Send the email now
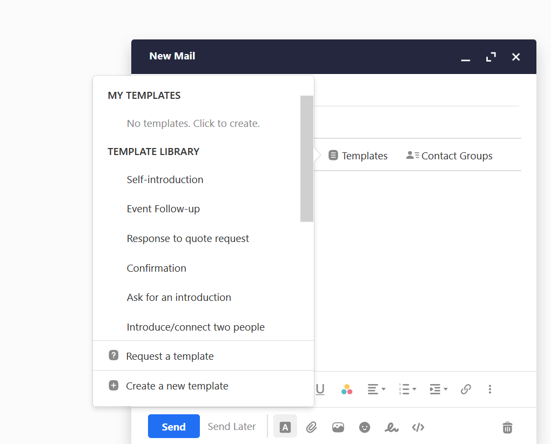The height and width of the screenshot is (444, 551). (x=173, y=426)
